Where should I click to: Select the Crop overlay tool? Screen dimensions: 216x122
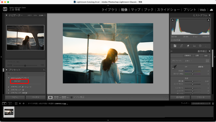coord(181,46)
